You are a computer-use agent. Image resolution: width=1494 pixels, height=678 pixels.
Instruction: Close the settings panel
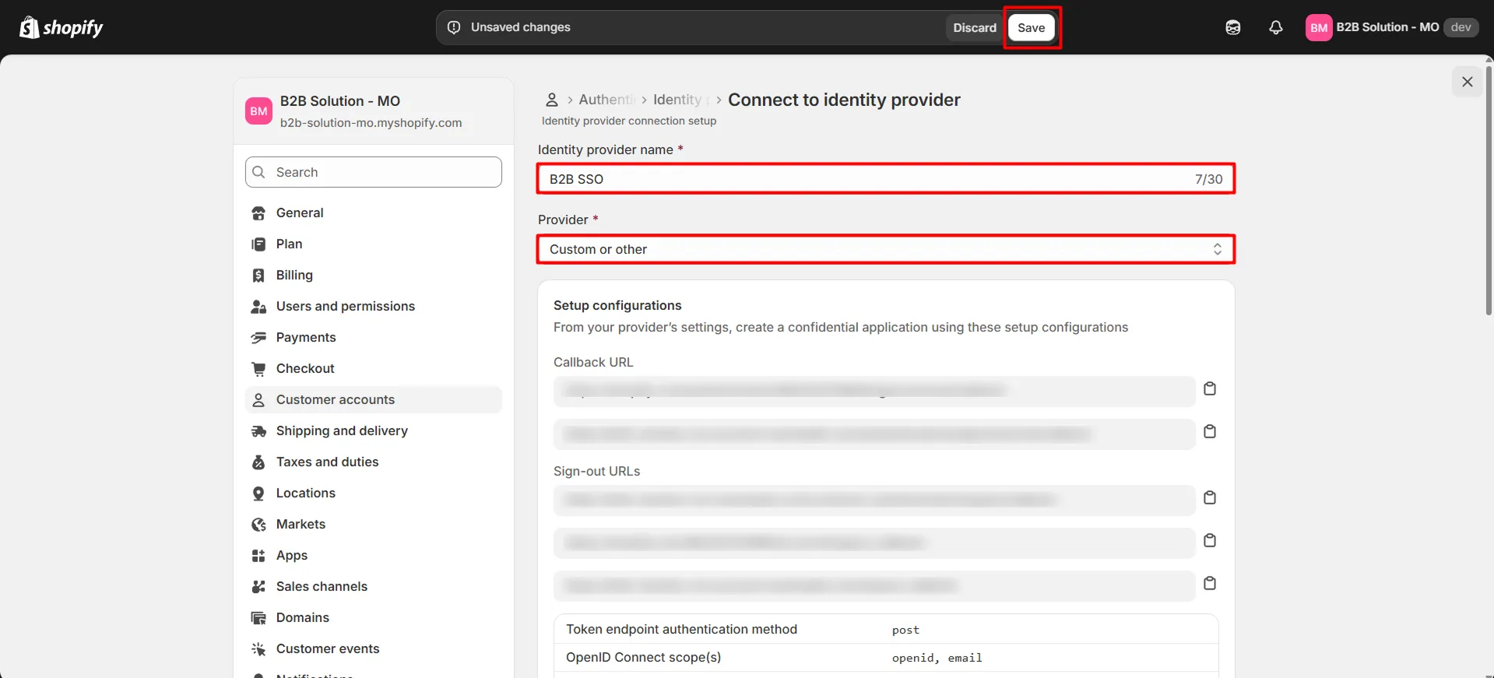coord(1468,82)
